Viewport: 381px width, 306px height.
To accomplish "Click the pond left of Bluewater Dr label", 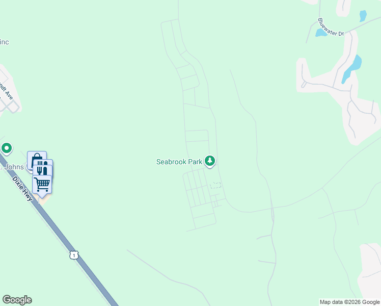I will pos(321,33).
